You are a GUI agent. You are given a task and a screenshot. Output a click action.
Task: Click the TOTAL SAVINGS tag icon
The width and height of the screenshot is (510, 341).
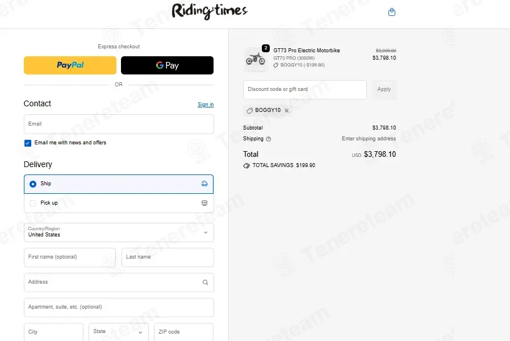(x=246, y=165)
